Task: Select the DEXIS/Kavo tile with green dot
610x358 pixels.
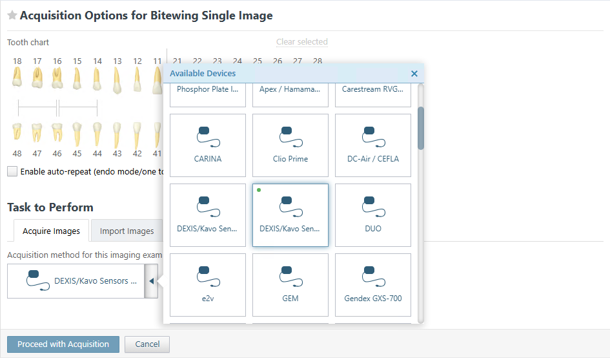Action: 290,215
